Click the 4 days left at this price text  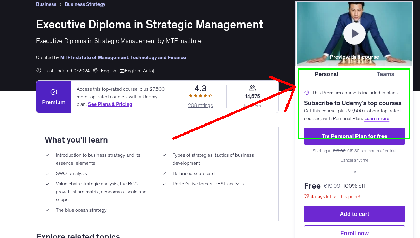click(335, 196)
